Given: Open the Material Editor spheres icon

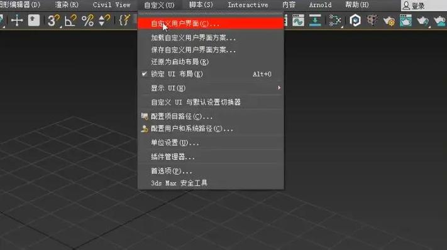Looking at the screenshot, I should coord(372,21).
